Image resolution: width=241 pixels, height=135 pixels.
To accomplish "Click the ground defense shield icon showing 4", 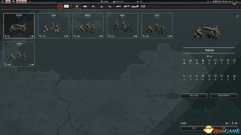I will coord(209,76).
